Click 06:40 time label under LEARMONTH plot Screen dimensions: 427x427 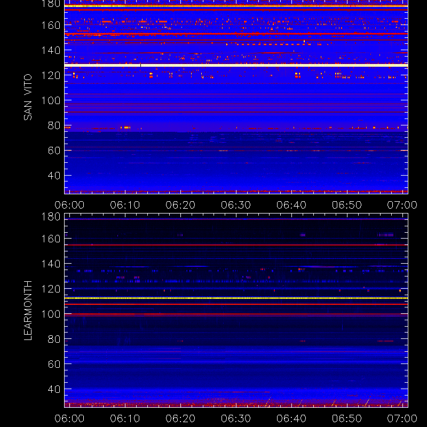point(291,418)
